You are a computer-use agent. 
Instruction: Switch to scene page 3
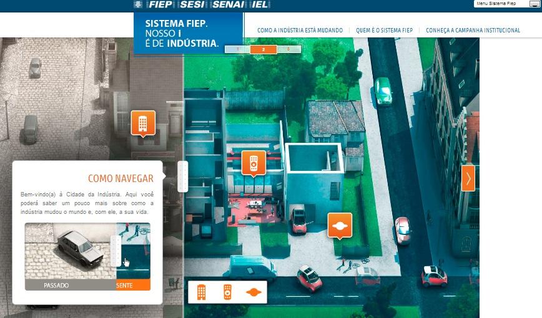pos(288,49)
